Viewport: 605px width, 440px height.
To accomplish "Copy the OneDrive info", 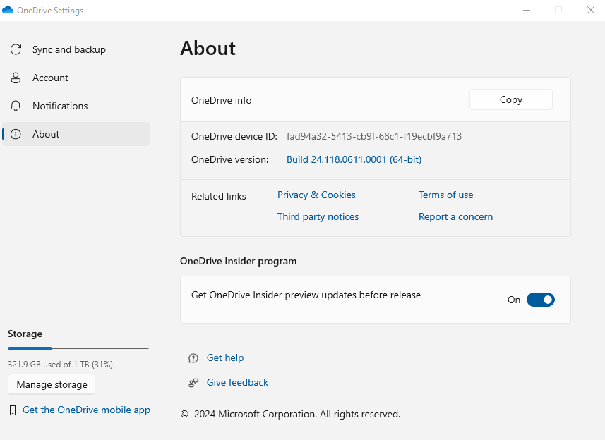I will [x=511, y=99].
